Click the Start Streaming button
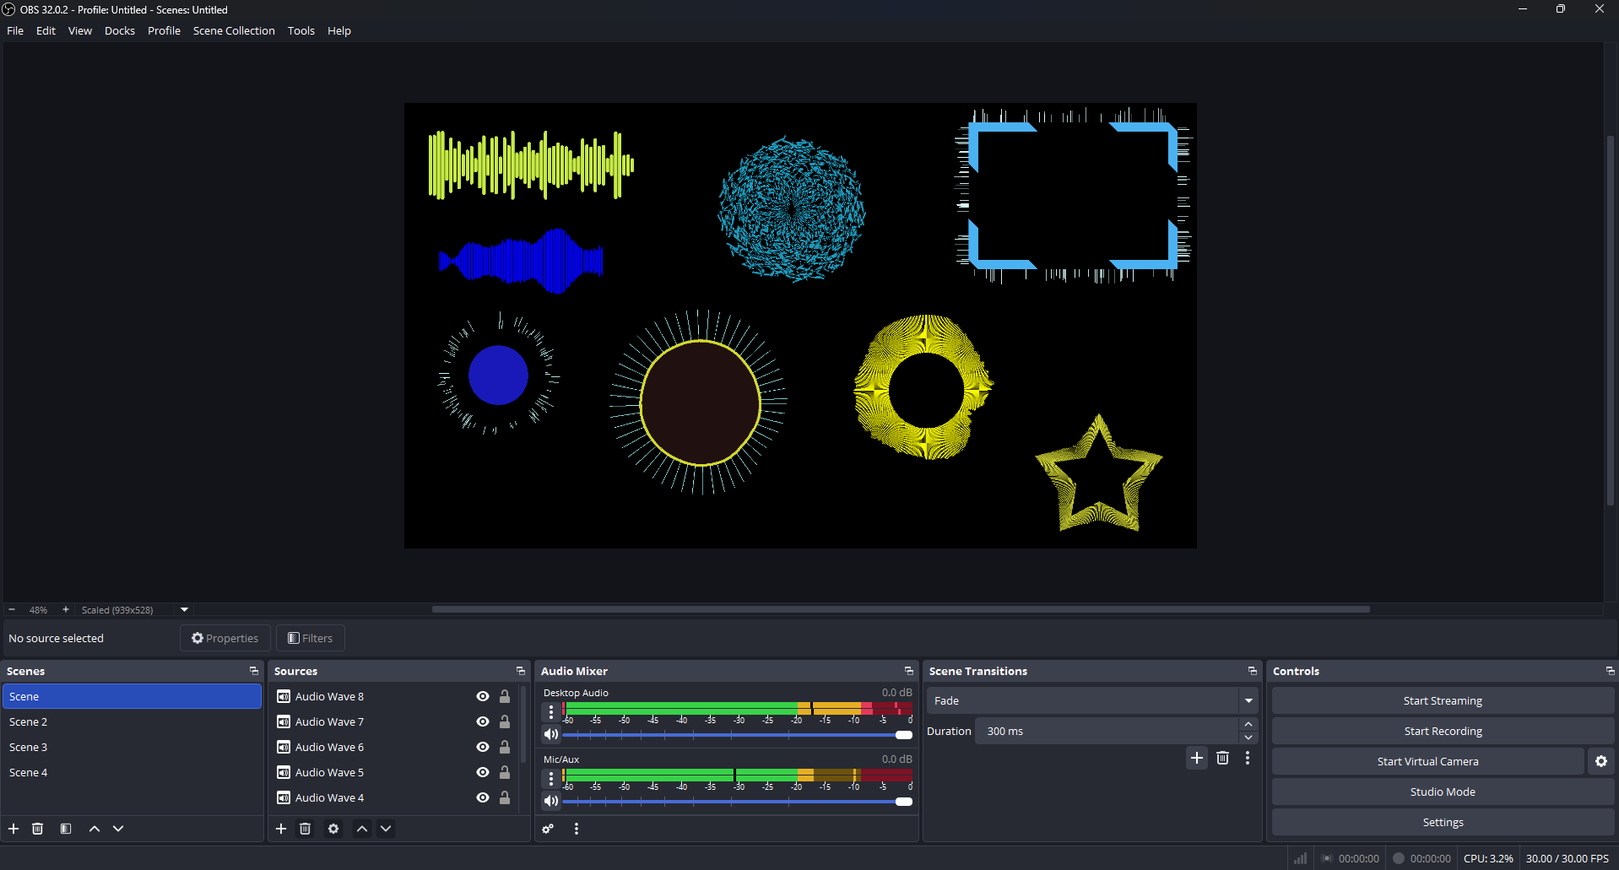The width and height of the screenshot is (1619, 870). point(1442,700)
